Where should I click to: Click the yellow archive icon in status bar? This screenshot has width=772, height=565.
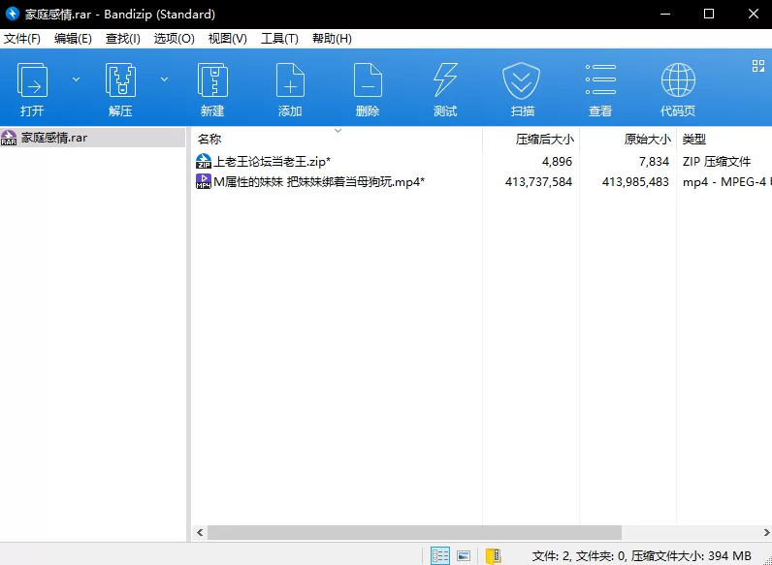494,555
